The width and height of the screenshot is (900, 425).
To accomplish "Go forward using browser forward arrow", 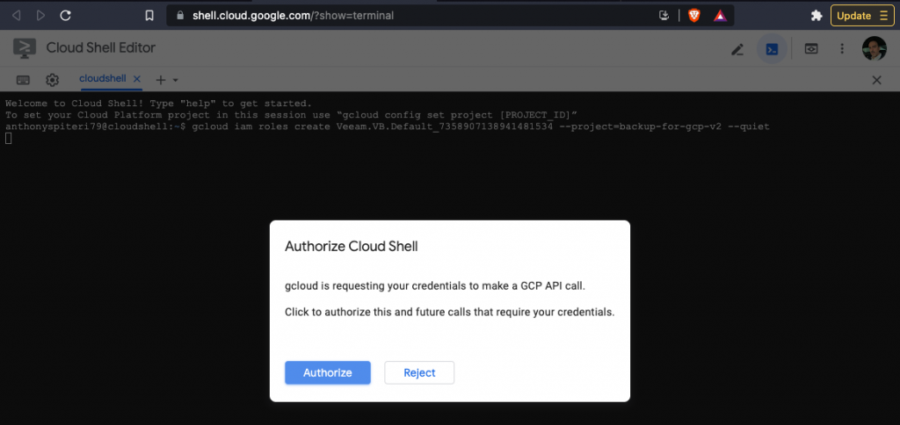I will pos(40,16).
